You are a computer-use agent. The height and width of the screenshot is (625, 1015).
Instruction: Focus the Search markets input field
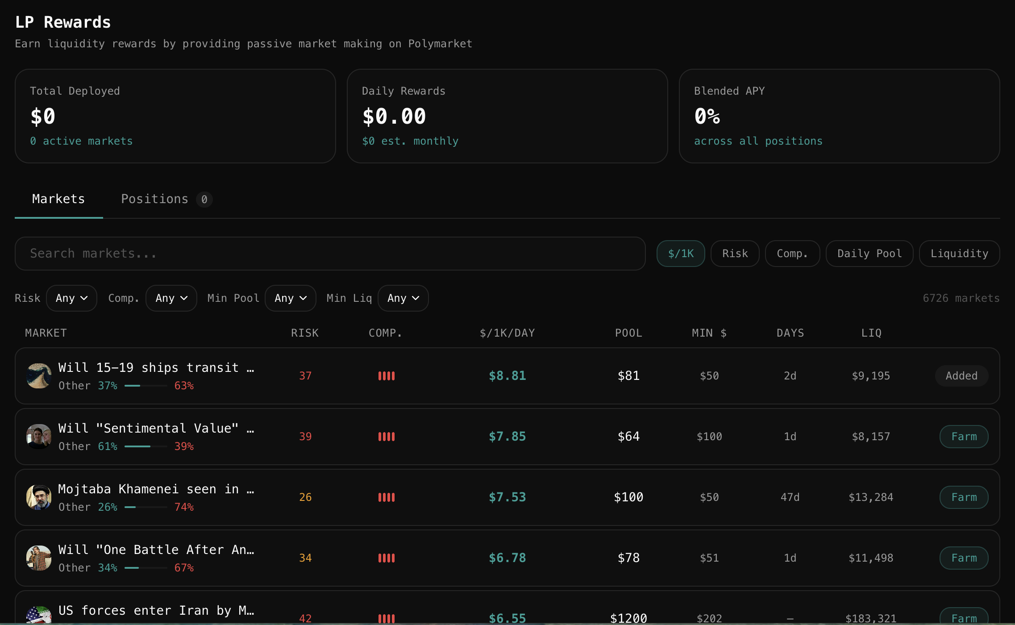coord(330,254)
